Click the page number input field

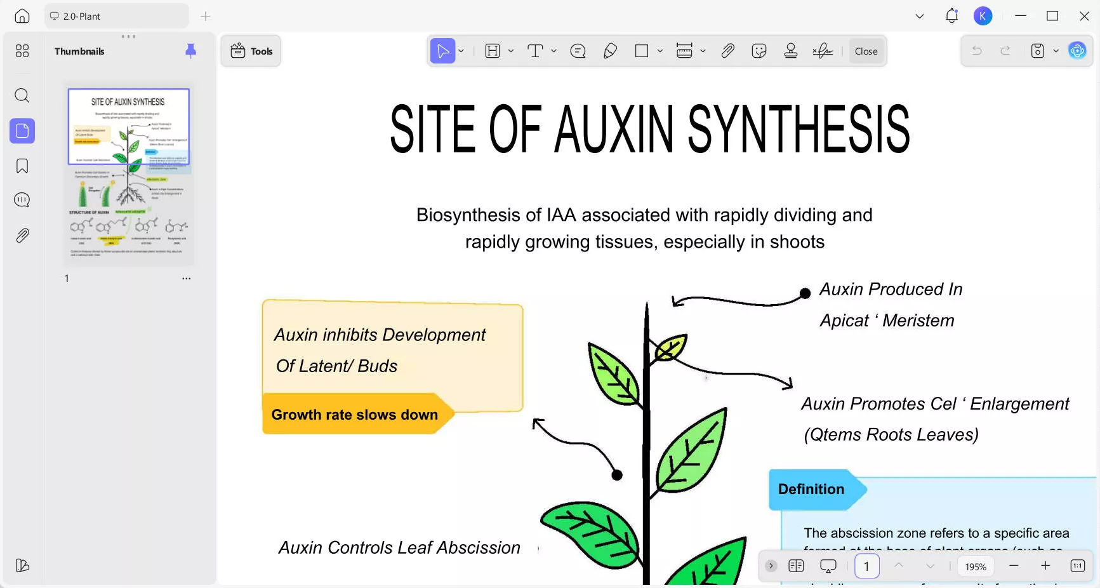(867, 566)
